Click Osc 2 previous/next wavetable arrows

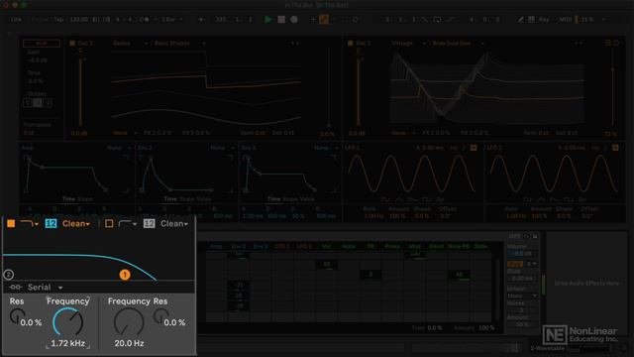(x=579, y=43)
